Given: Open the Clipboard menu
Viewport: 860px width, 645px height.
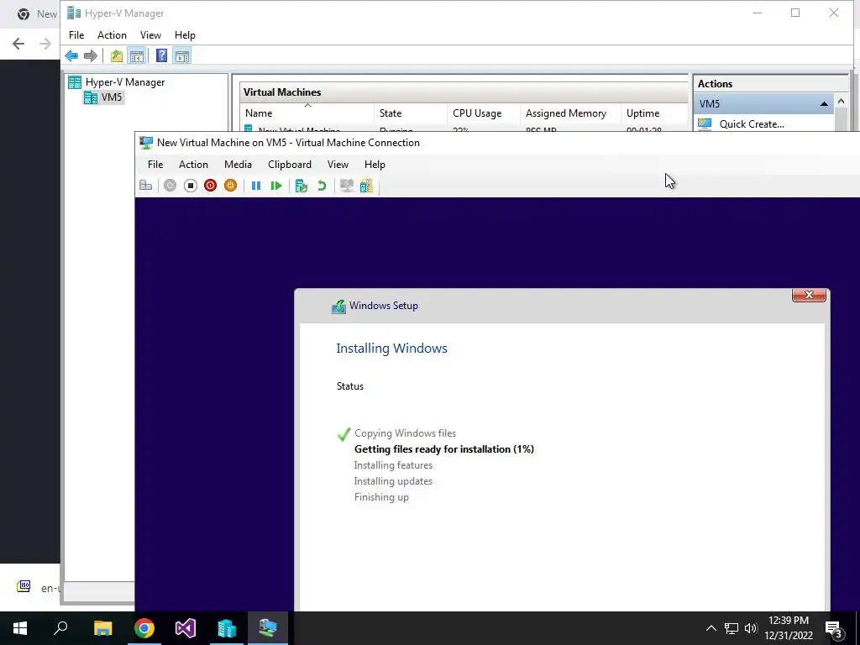Looking at the screenshot, I should point(290,165).
